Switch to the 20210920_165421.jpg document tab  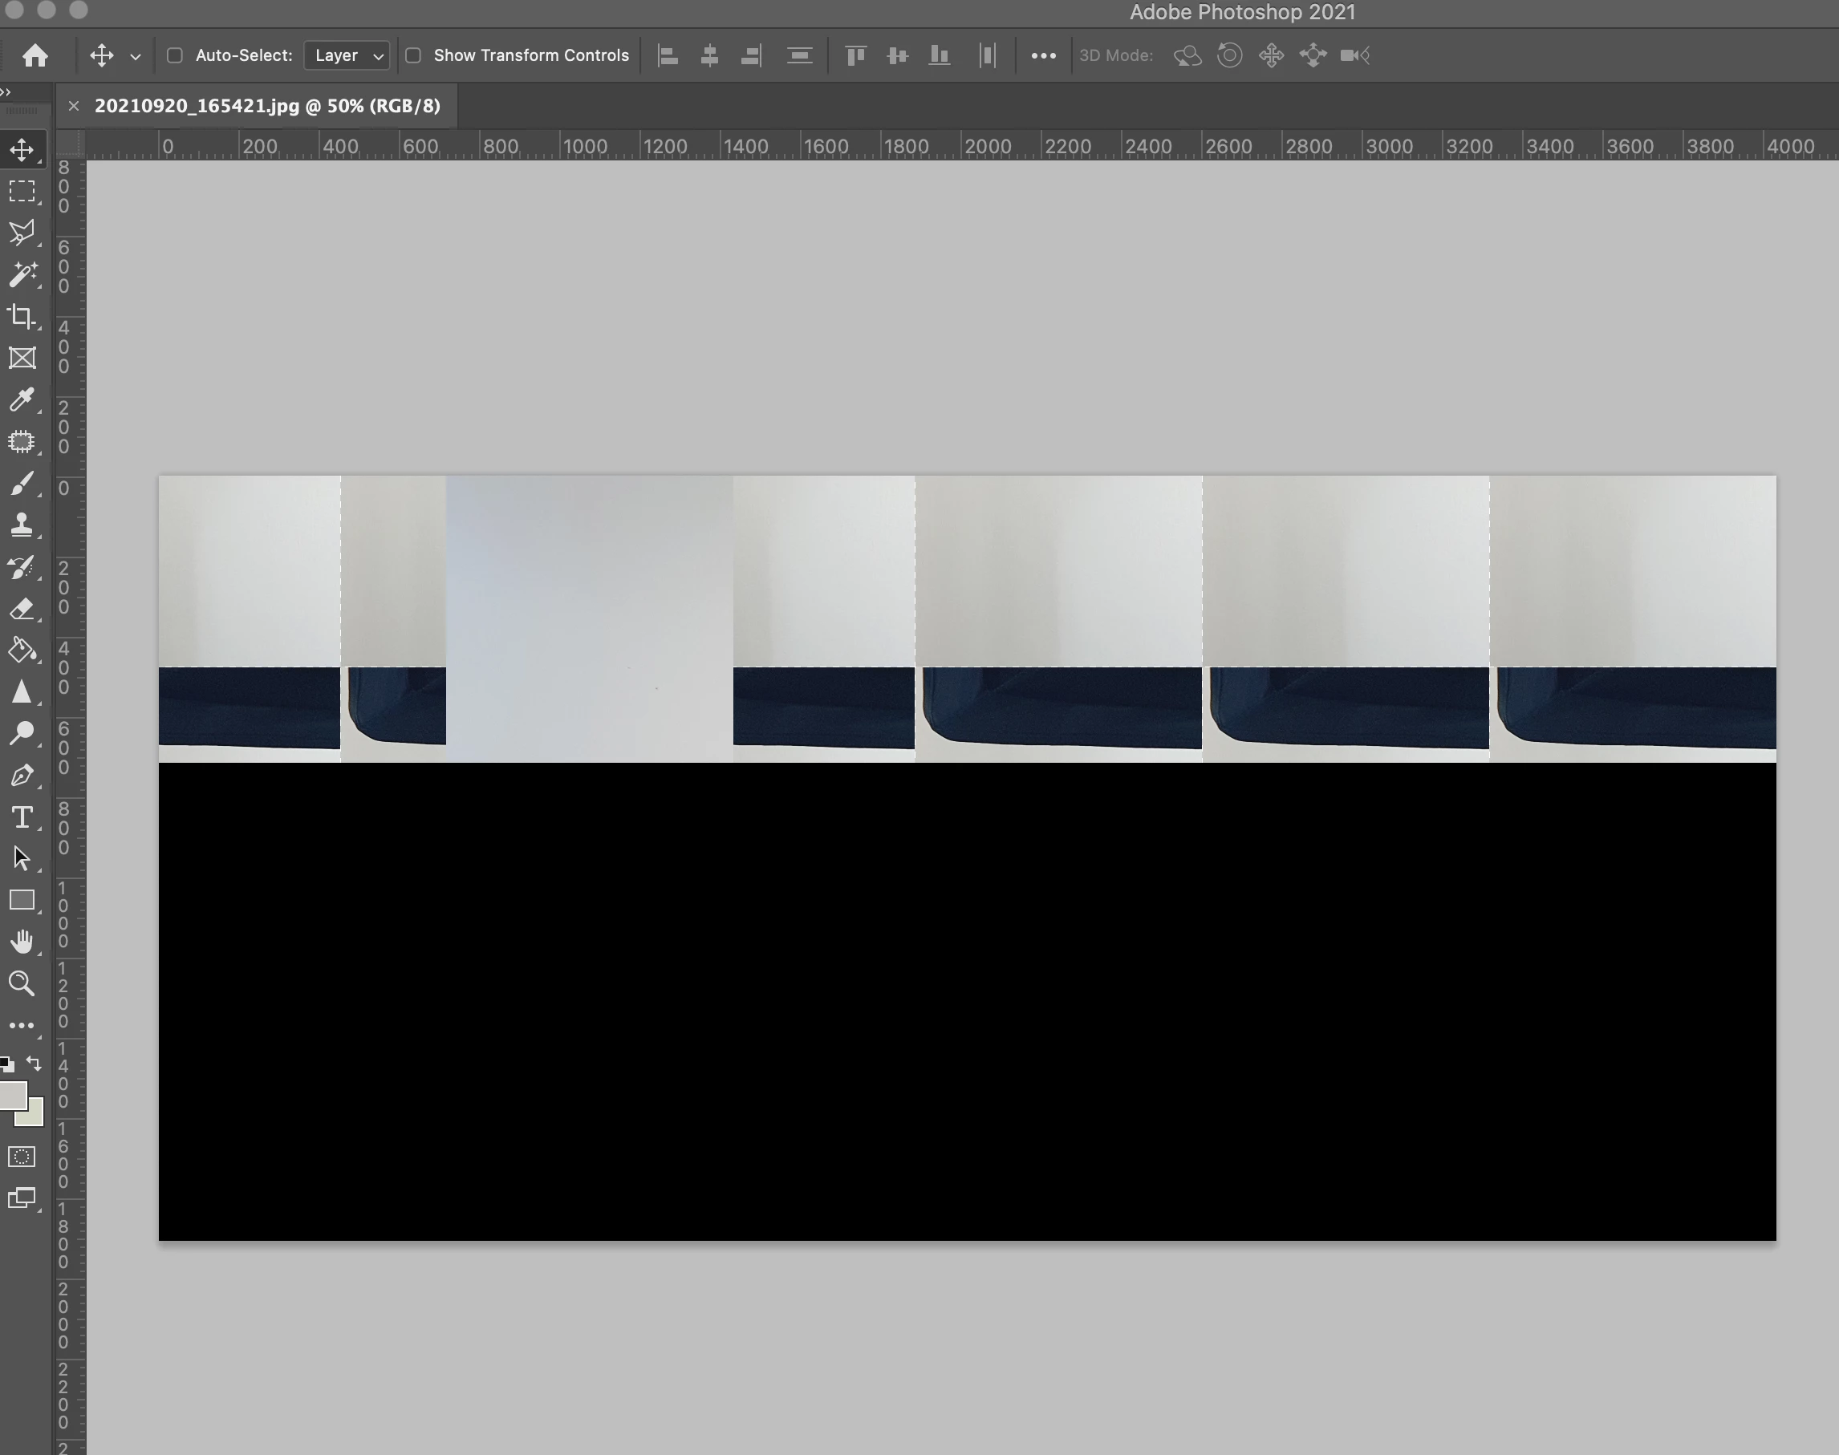click(x=266, y=106)
